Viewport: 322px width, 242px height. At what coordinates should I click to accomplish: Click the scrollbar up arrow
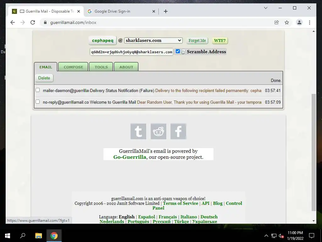click(x=314, y=31)
